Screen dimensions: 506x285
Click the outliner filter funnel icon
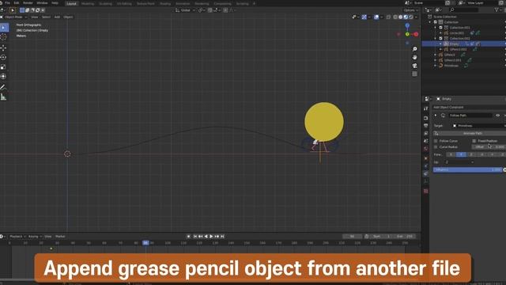[x=497, y=10]
